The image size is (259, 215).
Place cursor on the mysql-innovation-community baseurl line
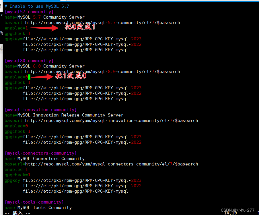coord(101,121)
